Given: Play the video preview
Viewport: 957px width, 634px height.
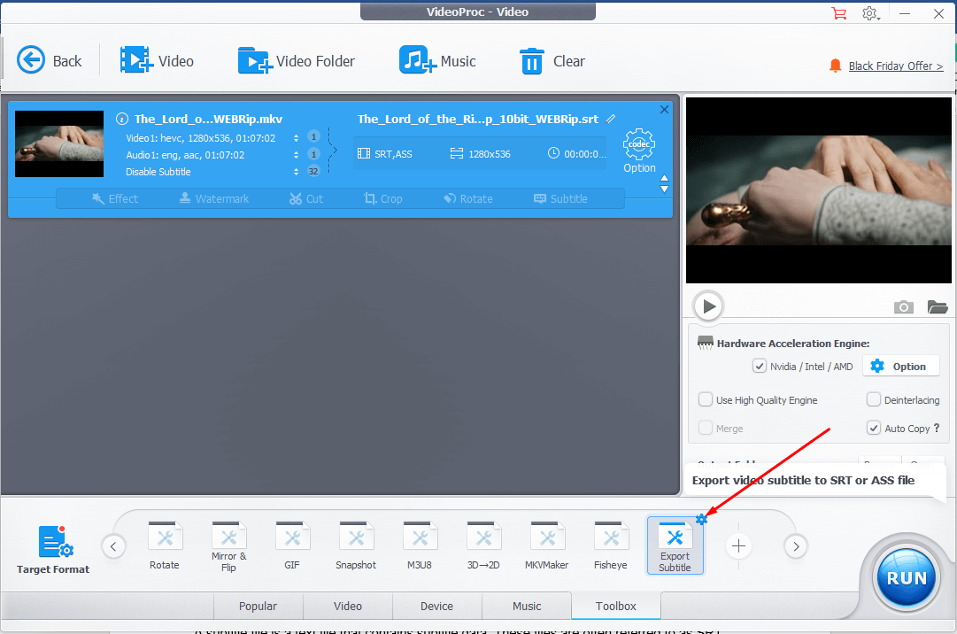Looking at the screenshot, I should click(708, 306).
